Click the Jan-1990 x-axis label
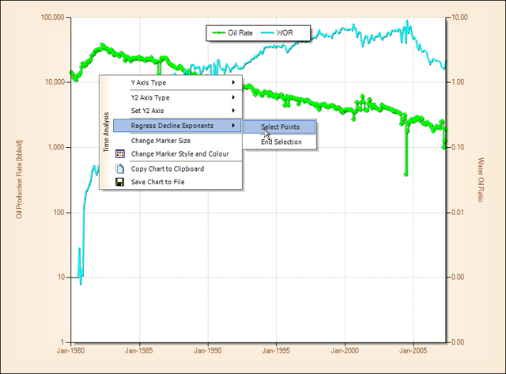 click(206, 349)
